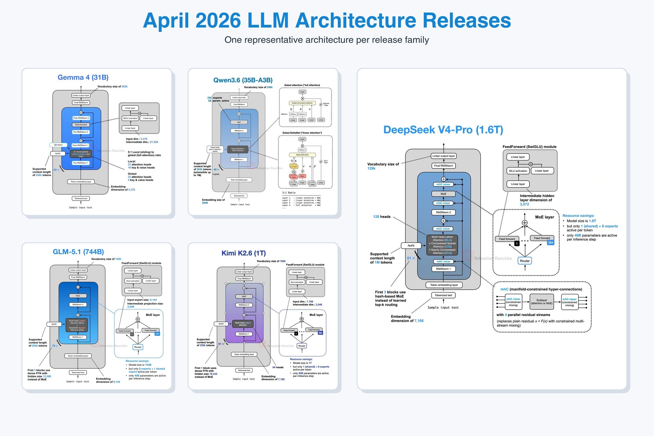Select the DeepSeek Token embedding layer box

coord(444,285)
